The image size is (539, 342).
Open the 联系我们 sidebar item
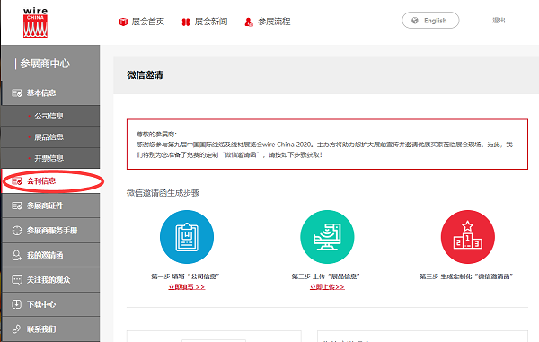[x=51, y=329]
